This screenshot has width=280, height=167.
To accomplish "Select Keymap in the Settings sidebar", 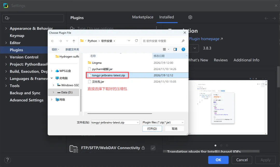I will 17,36.
